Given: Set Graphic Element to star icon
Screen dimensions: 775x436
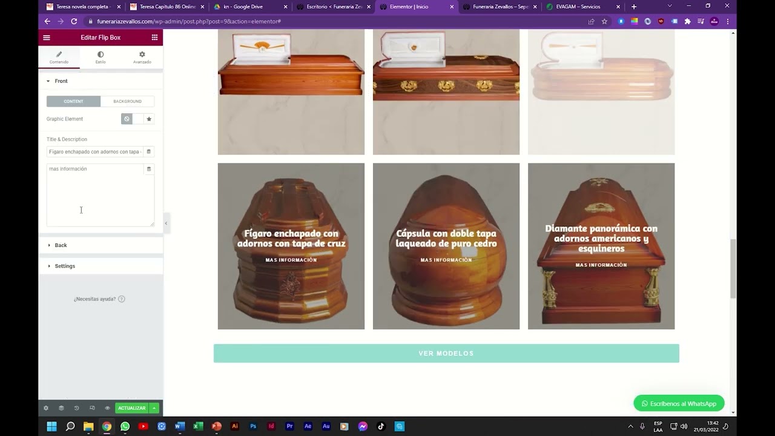Looking at the screenshot, I should [149, 119].
